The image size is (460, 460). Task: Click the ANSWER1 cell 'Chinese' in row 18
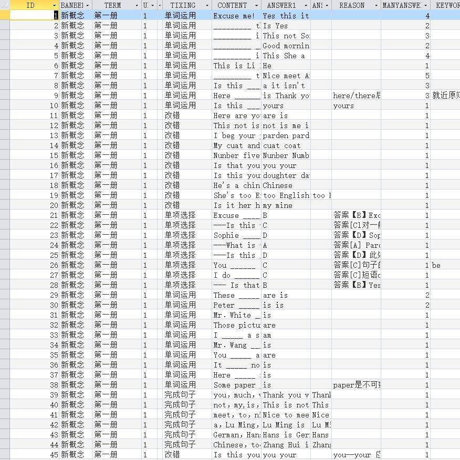click(x=286, y=185)
